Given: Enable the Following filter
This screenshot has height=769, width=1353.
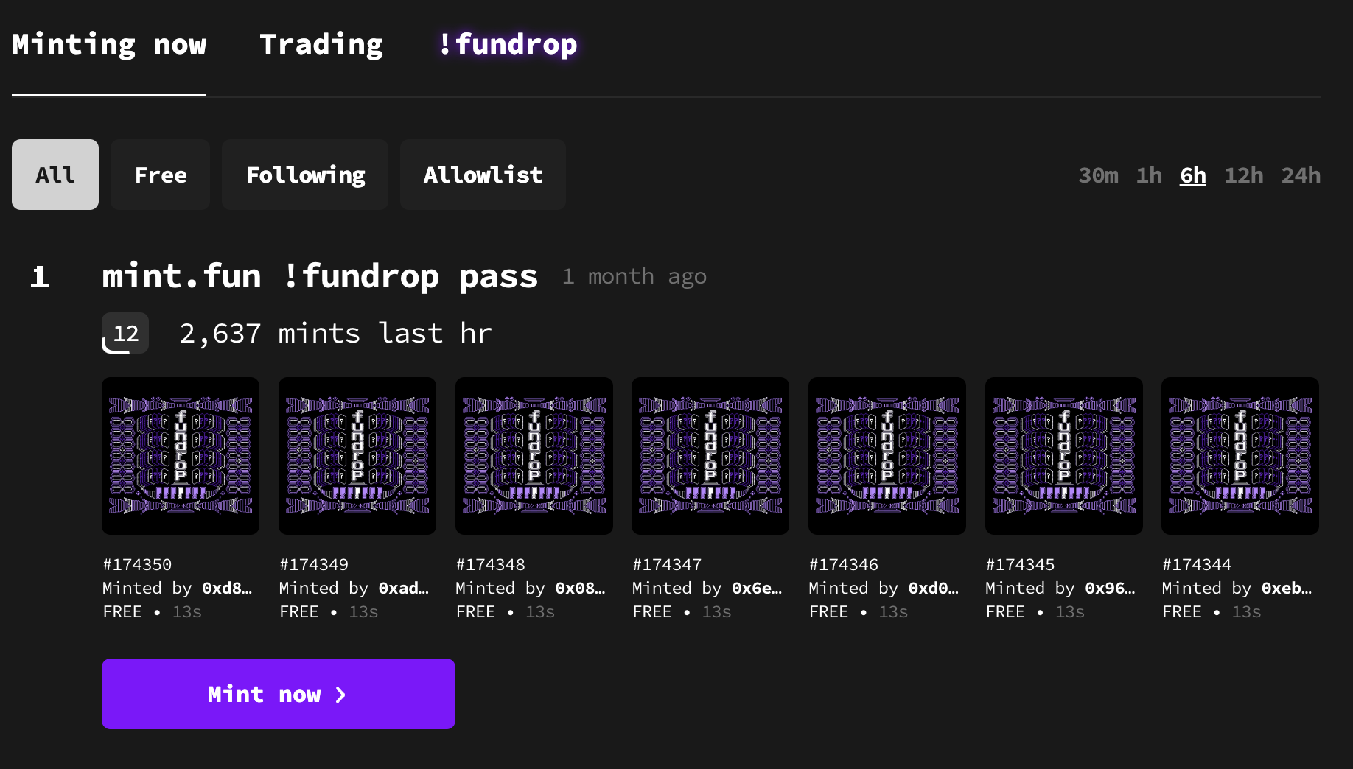Looking at the screenshot, I should click(304, 175).
